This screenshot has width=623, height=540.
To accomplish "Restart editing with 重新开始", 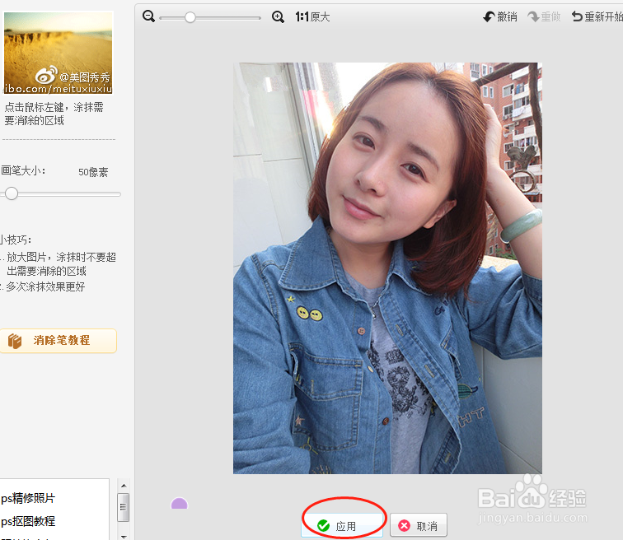I will [597, 16].
